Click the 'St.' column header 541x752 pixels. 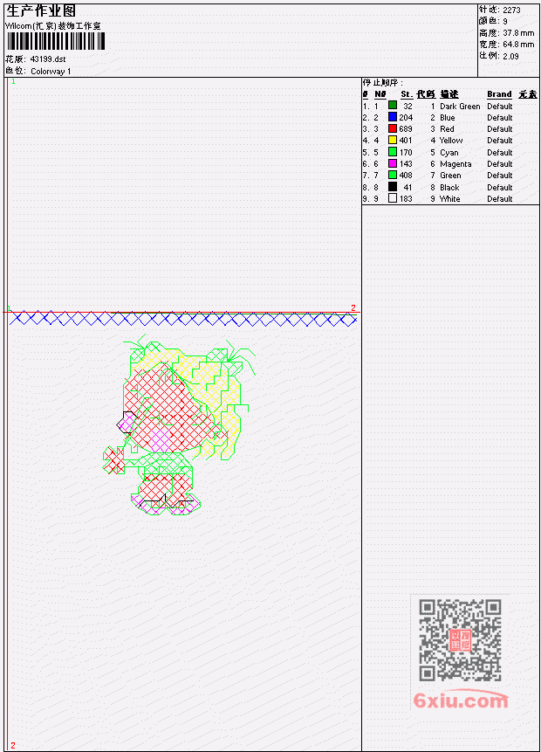click(x=407, y=94)
